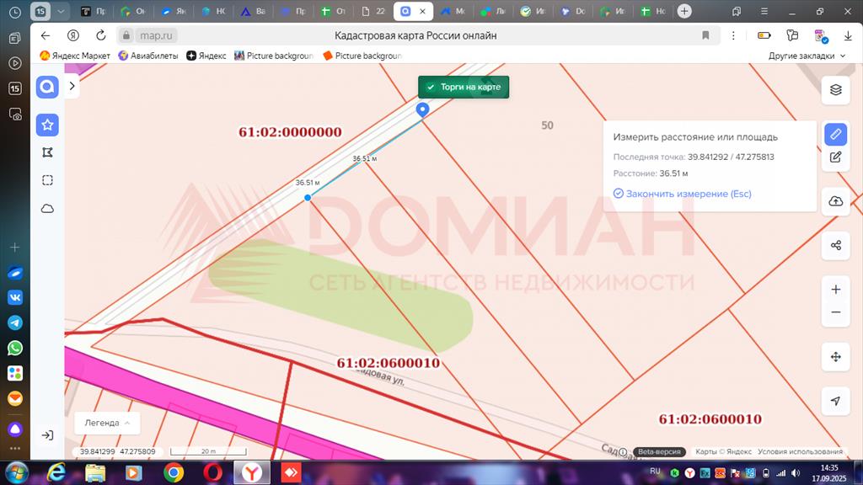
Task: Open the share map icon
Action: pyautogui.click(x=835, y=245)
